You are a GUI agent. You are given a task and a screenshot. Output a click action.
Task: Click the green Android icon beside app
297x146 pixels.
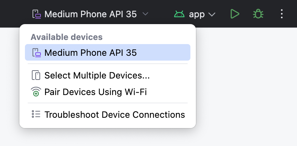(x=179, y=14)
